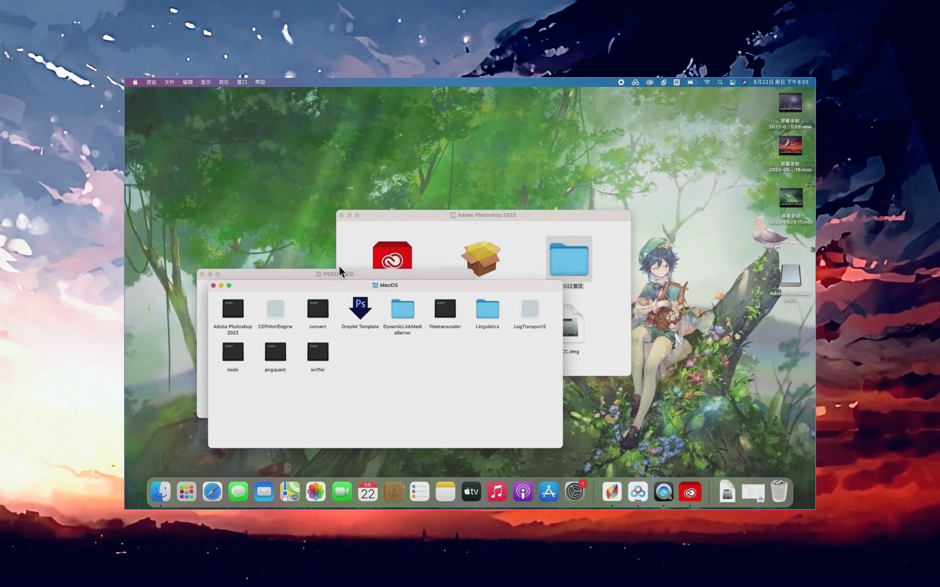Open Calendar showing 22 in the Dock
Image resolution: width=940 pixels, height=587 pixels.
click(x=368, y=492)
